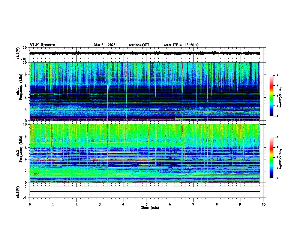Select the 'station=OUI' header text
Screen dimensions: 297x229
pyautogui.click(x=139, y=45)
